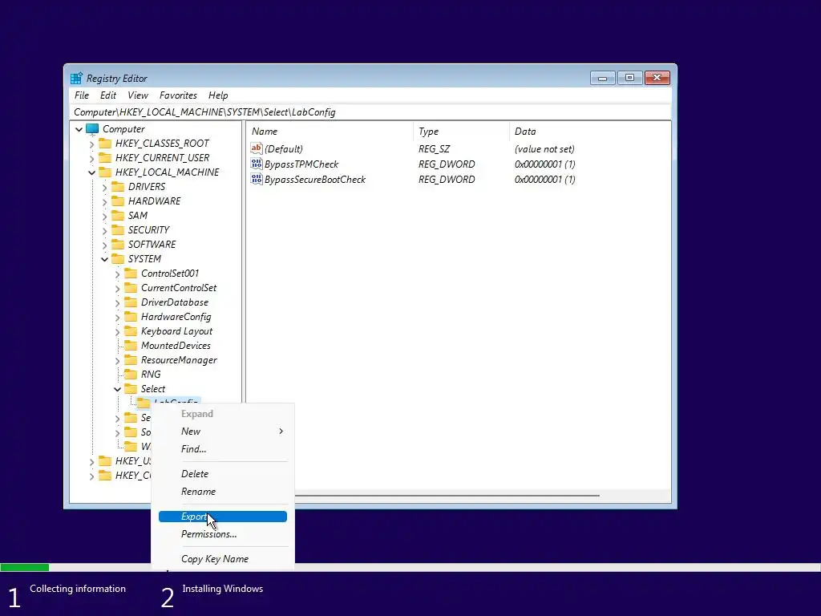This screenshot has height=616, width=821.
Task: Expand the ControlSet001 key
Action: click(x=118, y=274)
